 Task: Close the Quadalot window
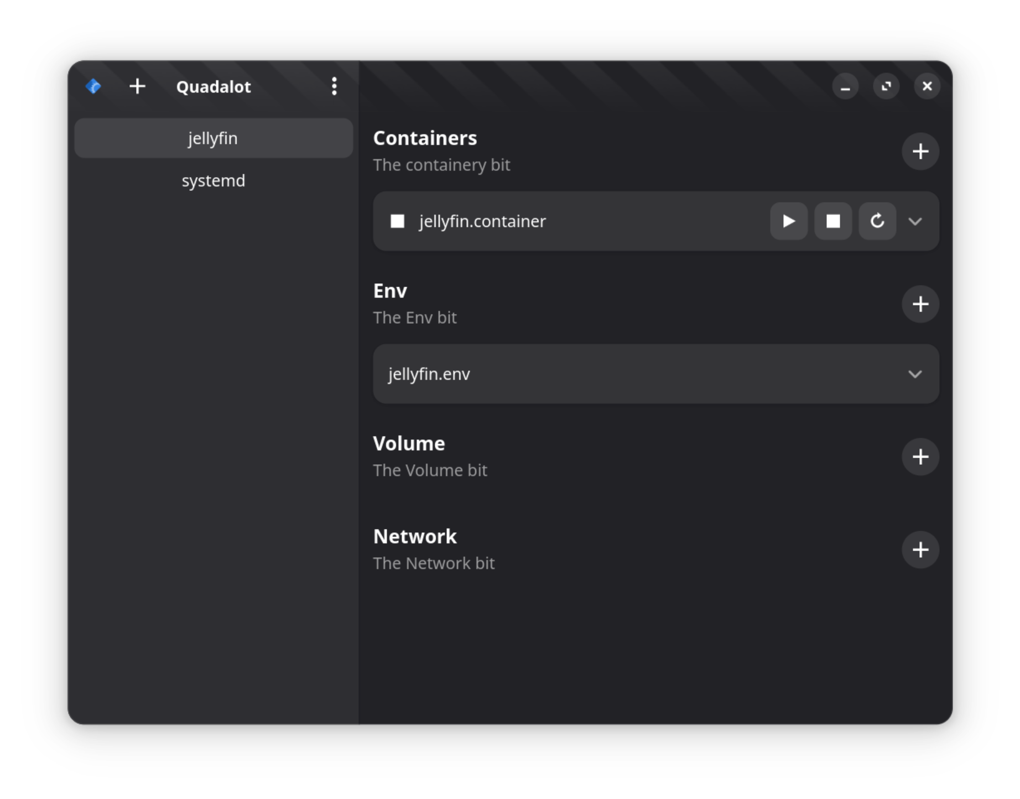point(927,86)
